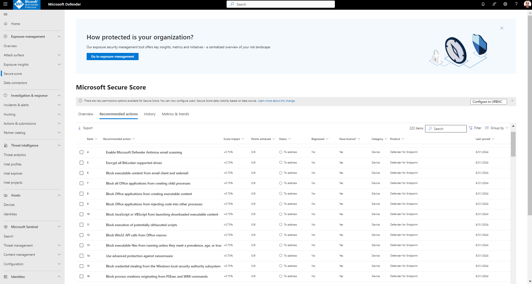The width and height of the screenshot is (532, 284).
Task: Collapse the Investigation & response section
Action: (x=59, y=95)
